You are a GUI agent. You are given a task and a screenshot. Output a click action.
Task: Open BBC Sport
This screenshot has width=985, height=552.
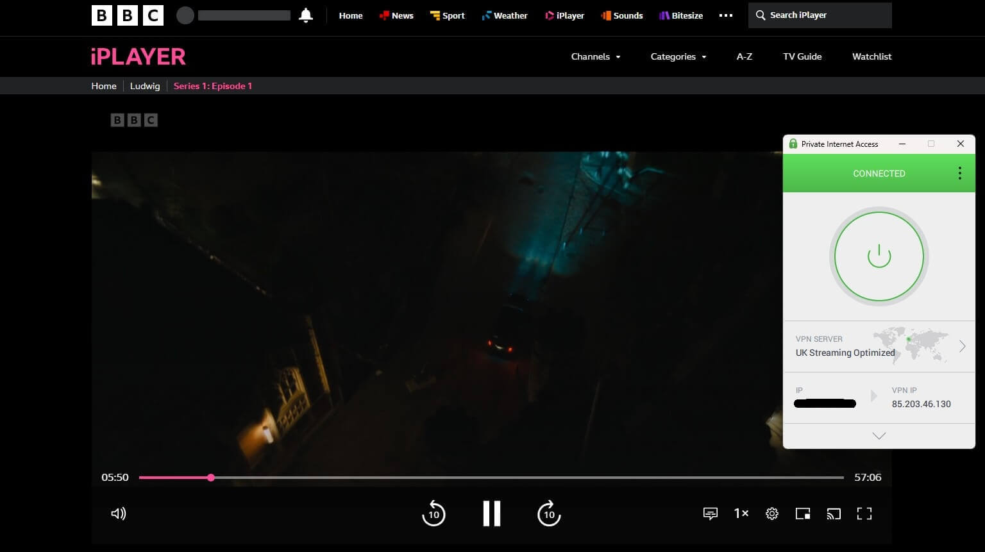pyautogui.click(x=448, y=15)
